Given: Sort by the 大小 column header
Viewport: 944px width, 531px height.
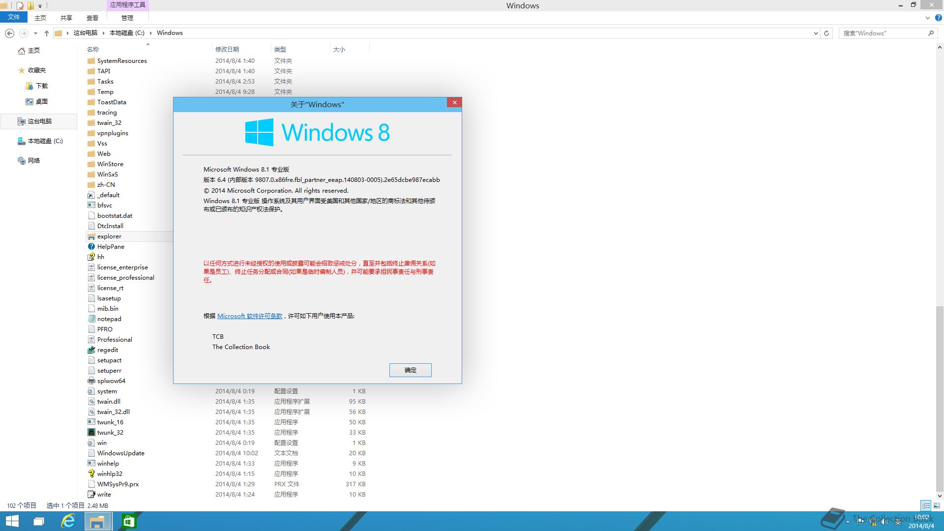Looking at the screenshot, I should (339, 50).
